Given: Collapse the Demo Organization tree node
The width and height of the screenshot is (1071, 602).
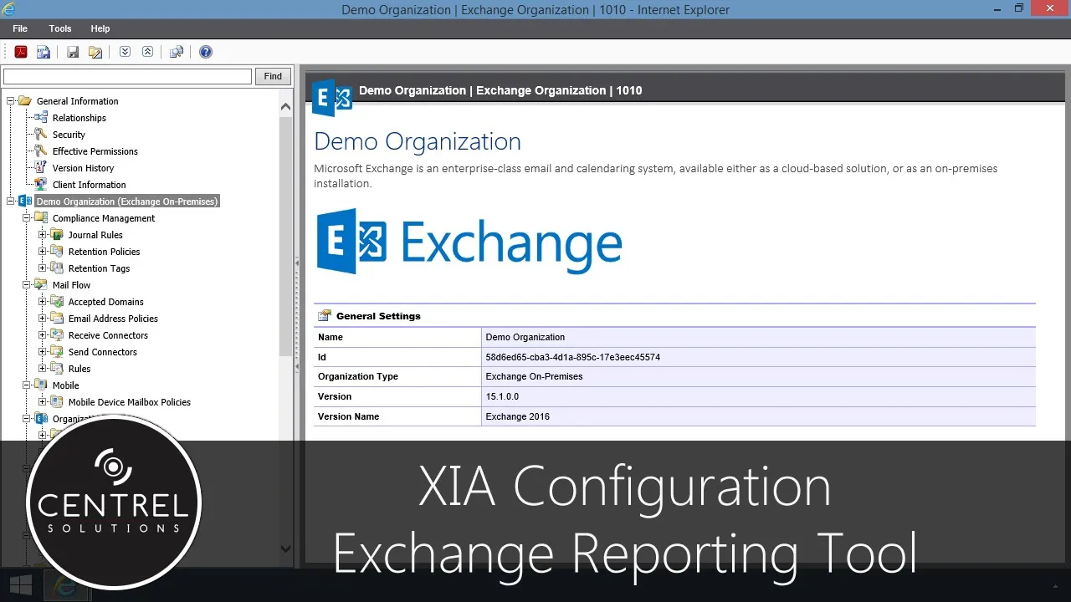Looking at the screenshot, I should tap(11, 202).
